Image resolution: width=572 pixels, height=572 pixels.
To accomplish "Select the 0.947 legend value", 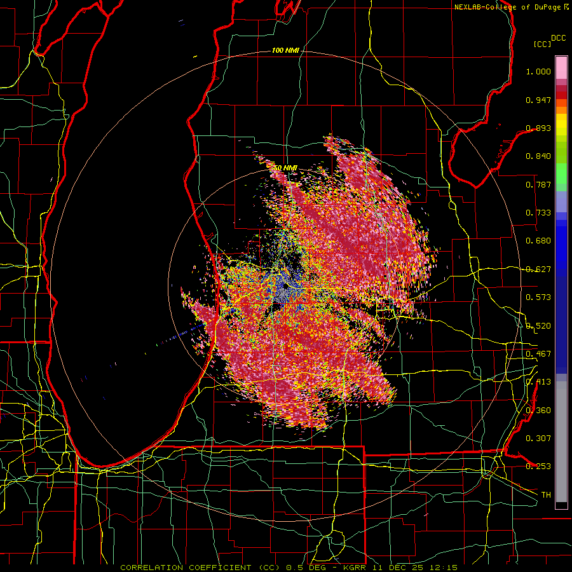I will click(538, 100).
